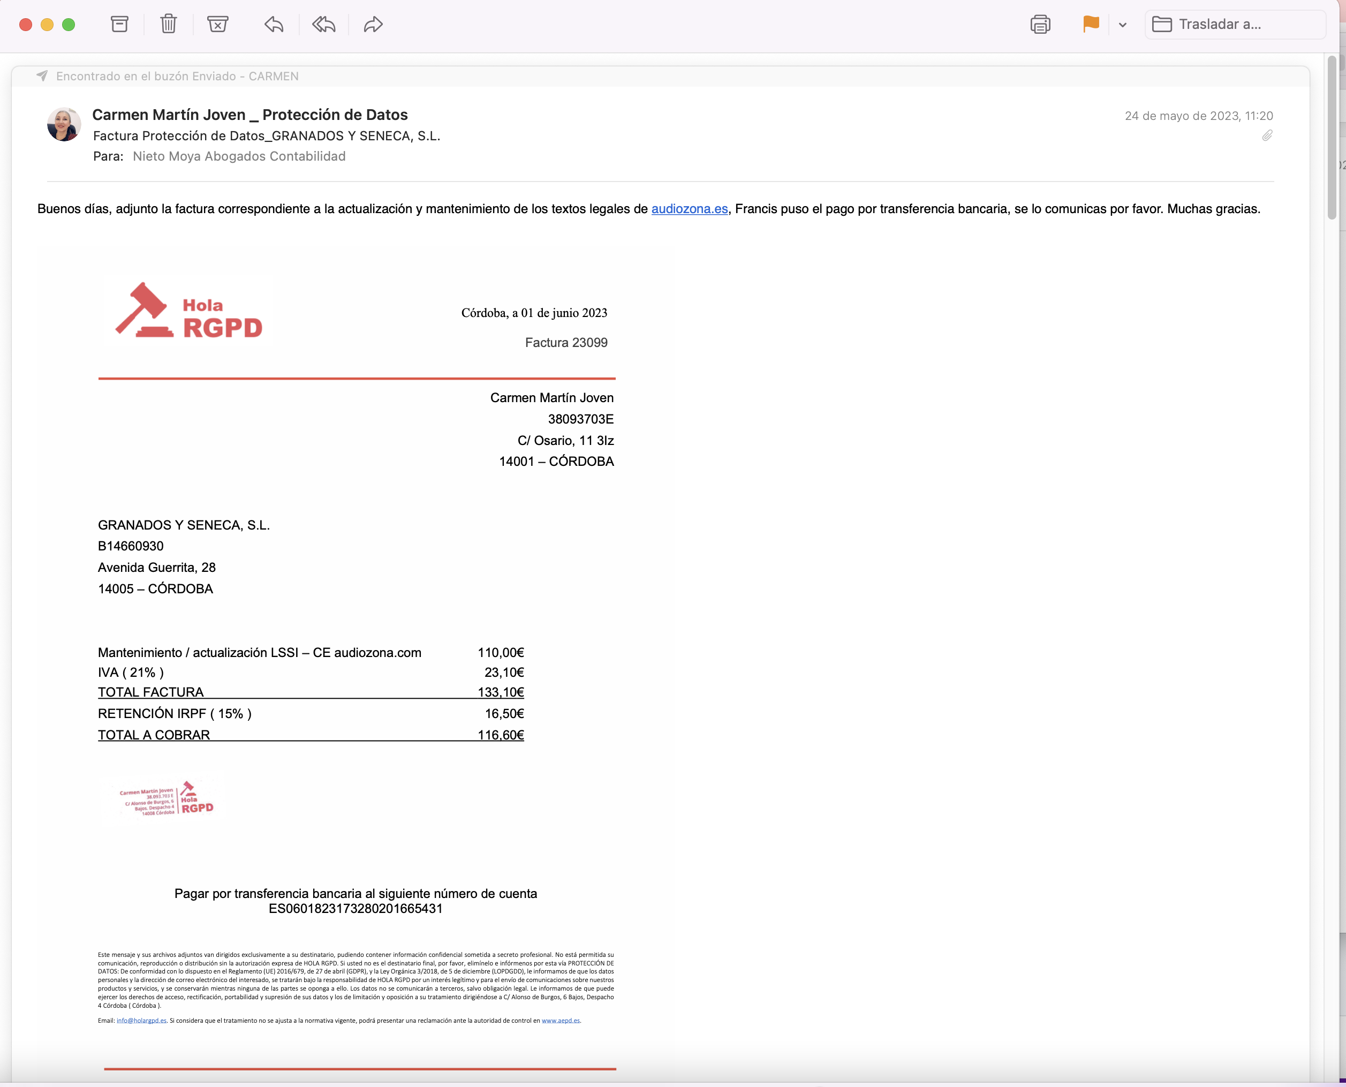Print the message with the printer icon

click(x=1040, y=25)
